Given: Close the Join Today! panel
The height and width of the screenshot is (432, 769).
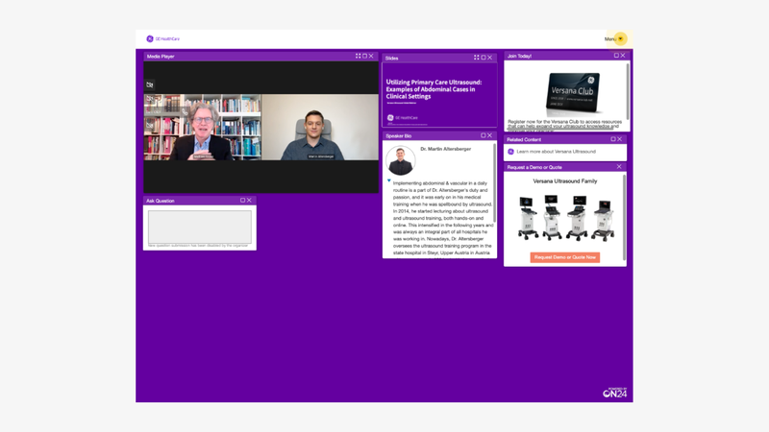Looking at the screenshot, I should tap(623, 56).
